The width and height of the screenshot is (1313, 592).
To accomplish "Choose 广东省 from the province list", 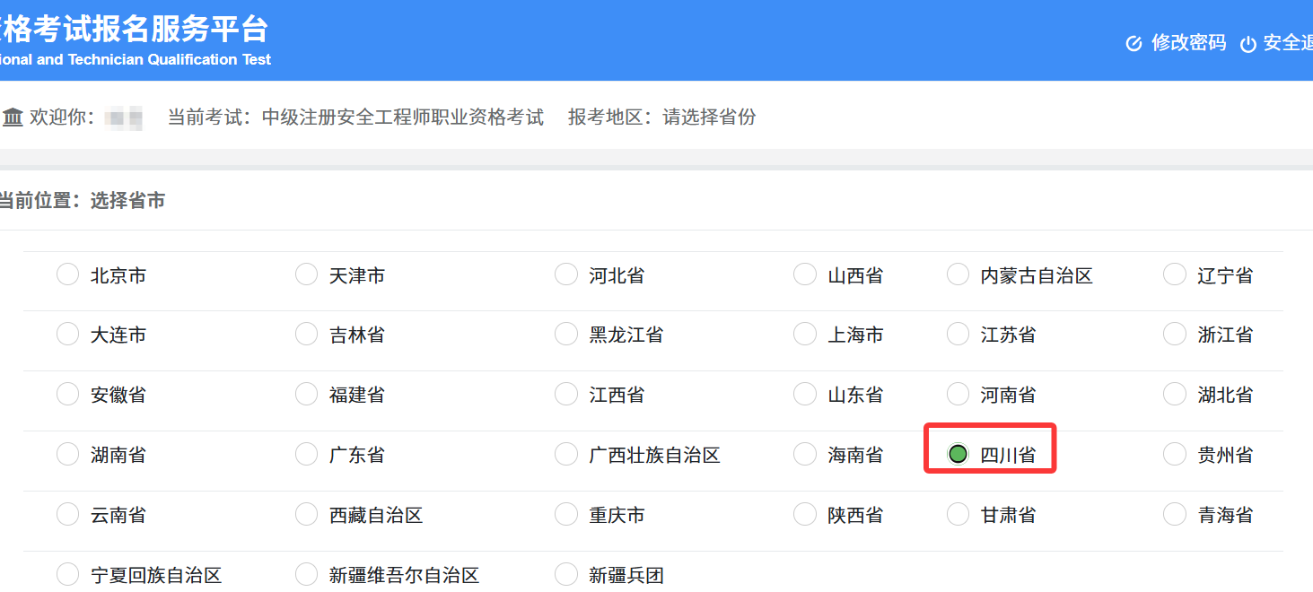I will 306,453.
